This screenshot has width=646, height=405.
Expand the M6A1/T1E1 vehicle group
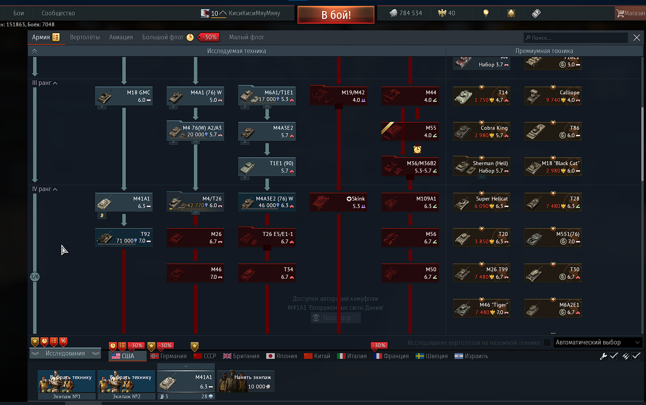click(267, 107)
